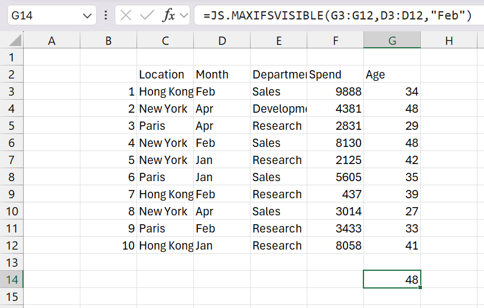Screen dimensions: 484x308
Task: Select the column A header
Action: (51, 41)
